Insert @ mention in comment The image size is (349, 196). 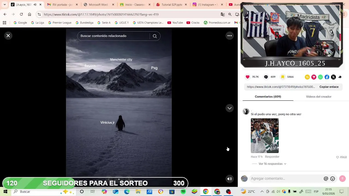click(x=326, y=179)
